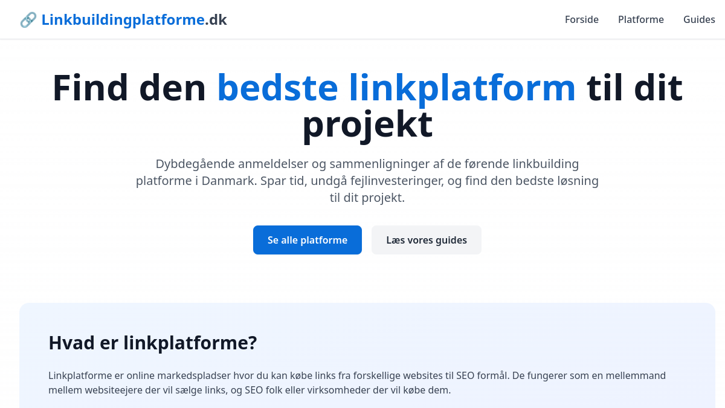Click the words "Find den" in the headline

click(x=129, y=88)
